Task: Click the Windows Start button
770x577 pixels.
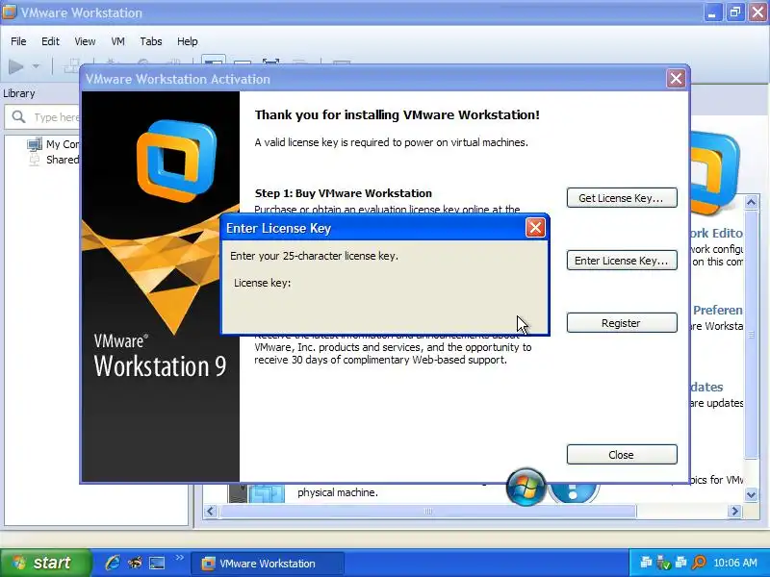Action: pyautogui.click(x=45, y=563)
